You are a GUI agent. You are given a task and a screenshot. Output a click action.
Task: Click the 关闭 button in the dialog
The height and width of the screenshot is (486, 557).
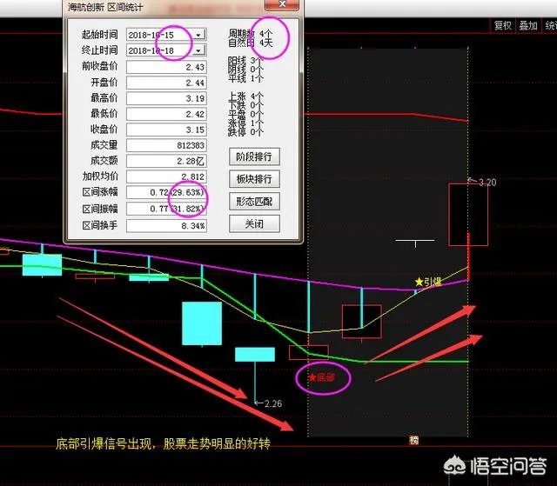pyautogui.click(x=254, y=223)
